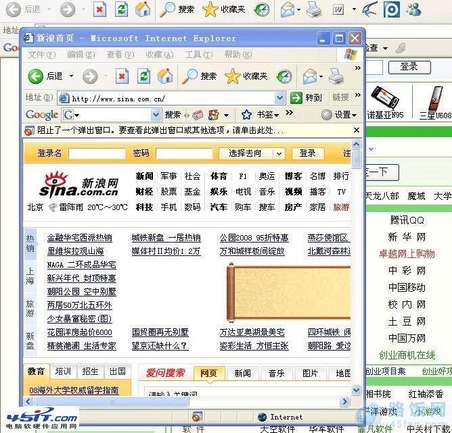Click background window History icon
Image resolution: width=452 pixels, height=433 pixels.
[262, 9]
